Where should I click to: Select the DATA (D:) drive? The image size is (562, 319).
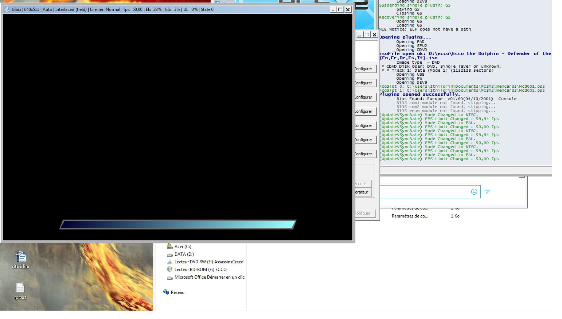click(x=184, y=254)
